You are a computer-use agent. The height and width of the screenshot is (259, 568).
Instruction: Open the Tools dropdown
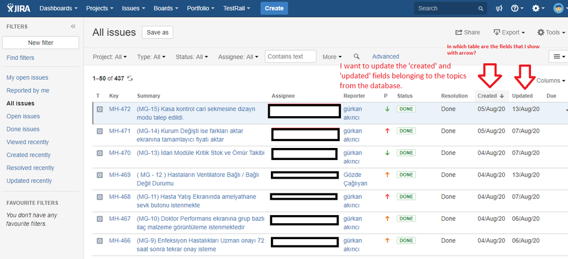(x=551, y=32)
